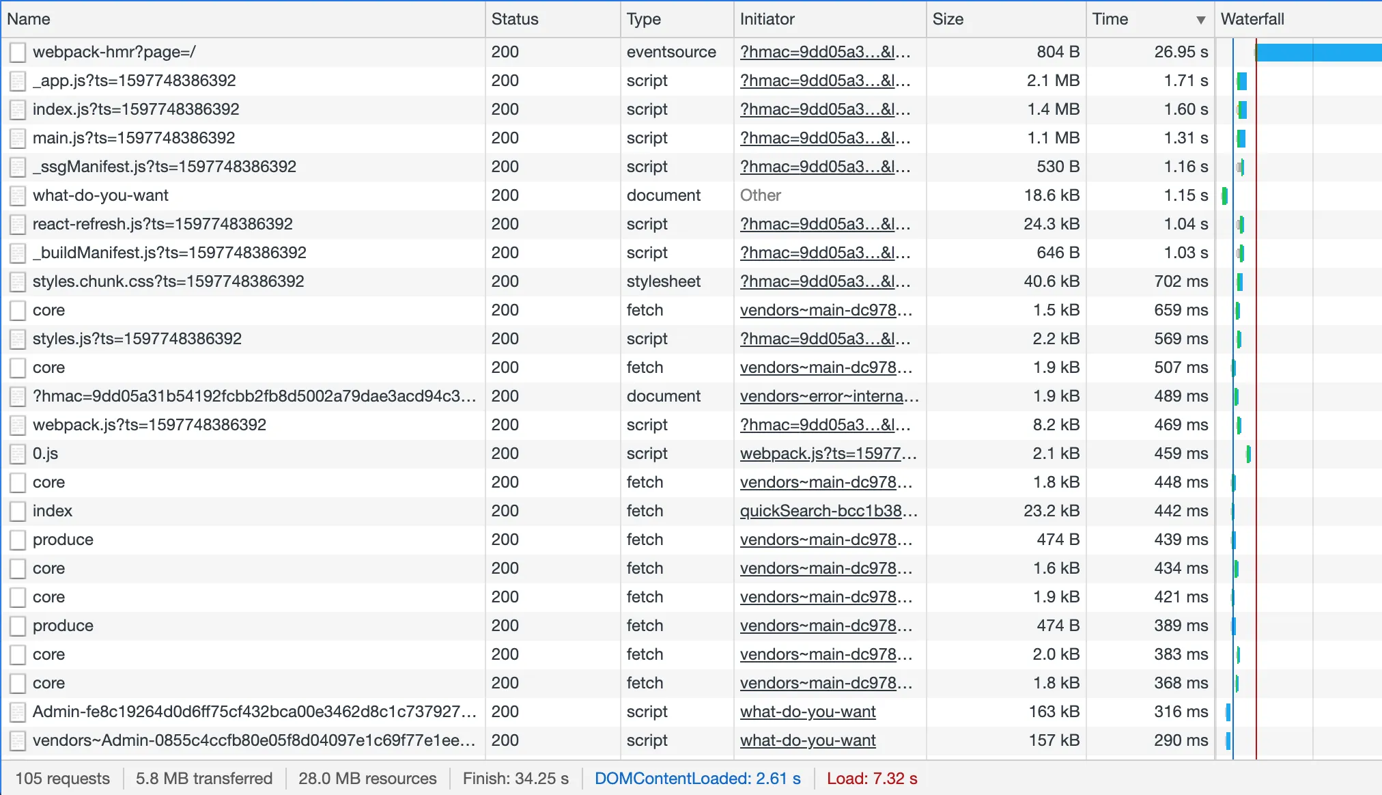Screen dimensions: 1382x795
Task: Sort requests by the Size column header
Action: [948, 19]
